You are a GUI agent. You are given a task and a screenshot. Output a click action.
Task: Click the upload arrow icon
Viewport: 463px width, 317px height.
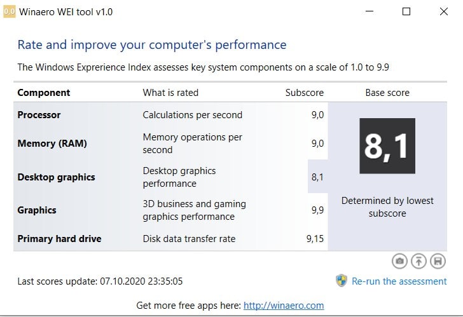pos(418,261)
